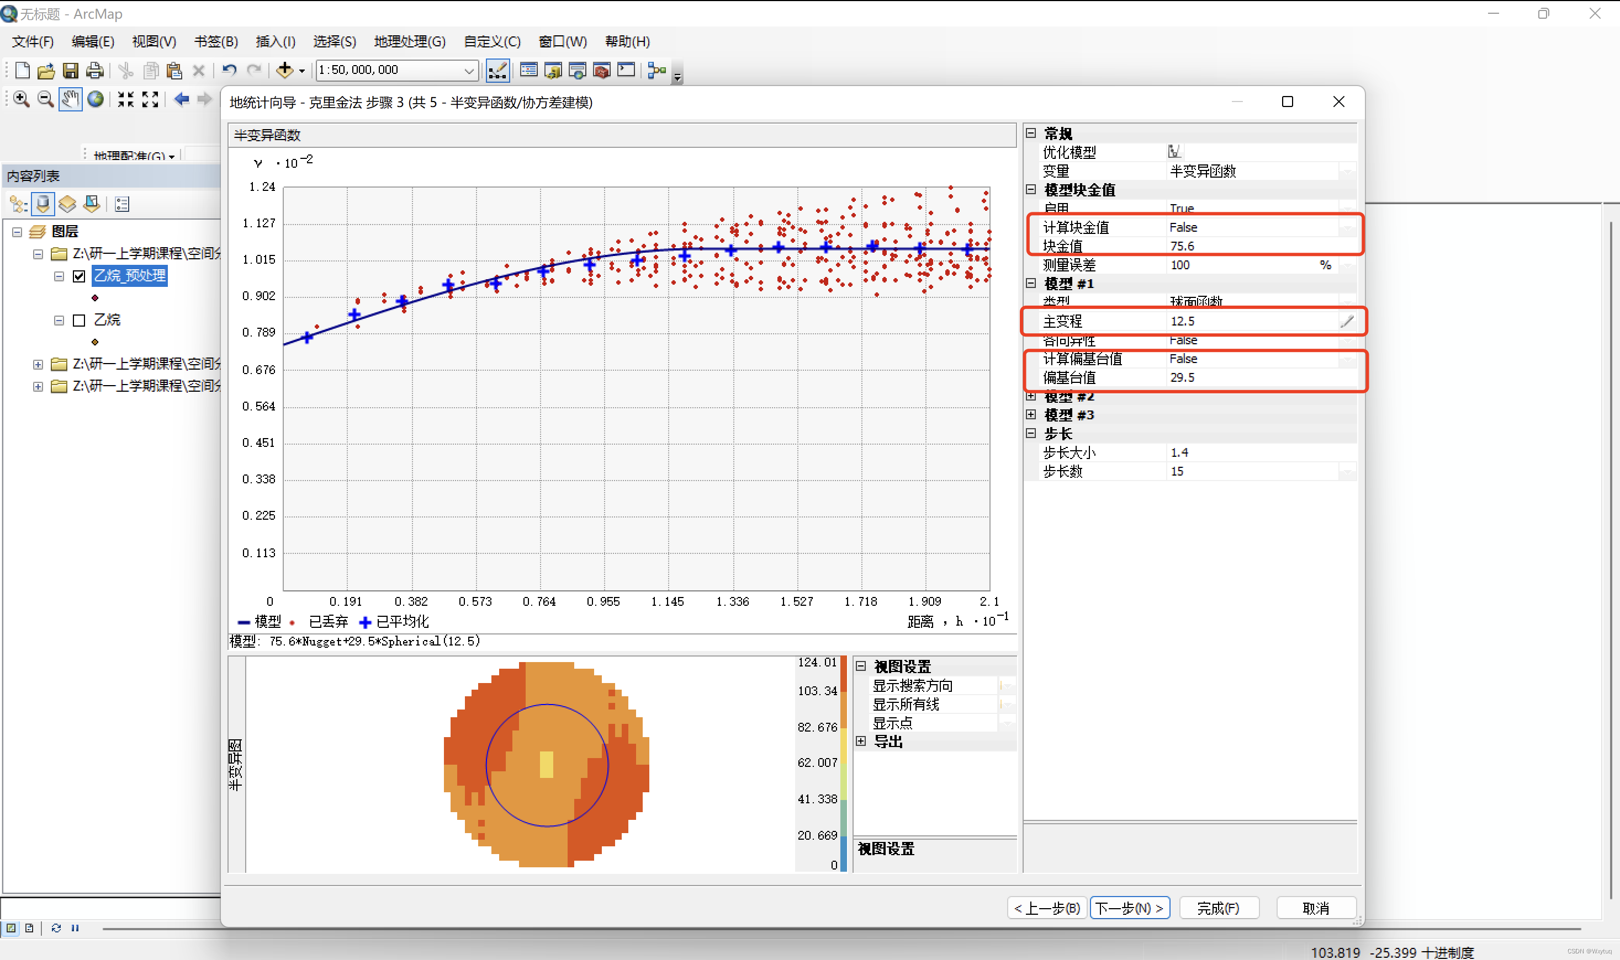Check the 乙烷 layer checkbox
Image resolution: width=1620 pixels, height=960 pixels.
tap(79, 320)
